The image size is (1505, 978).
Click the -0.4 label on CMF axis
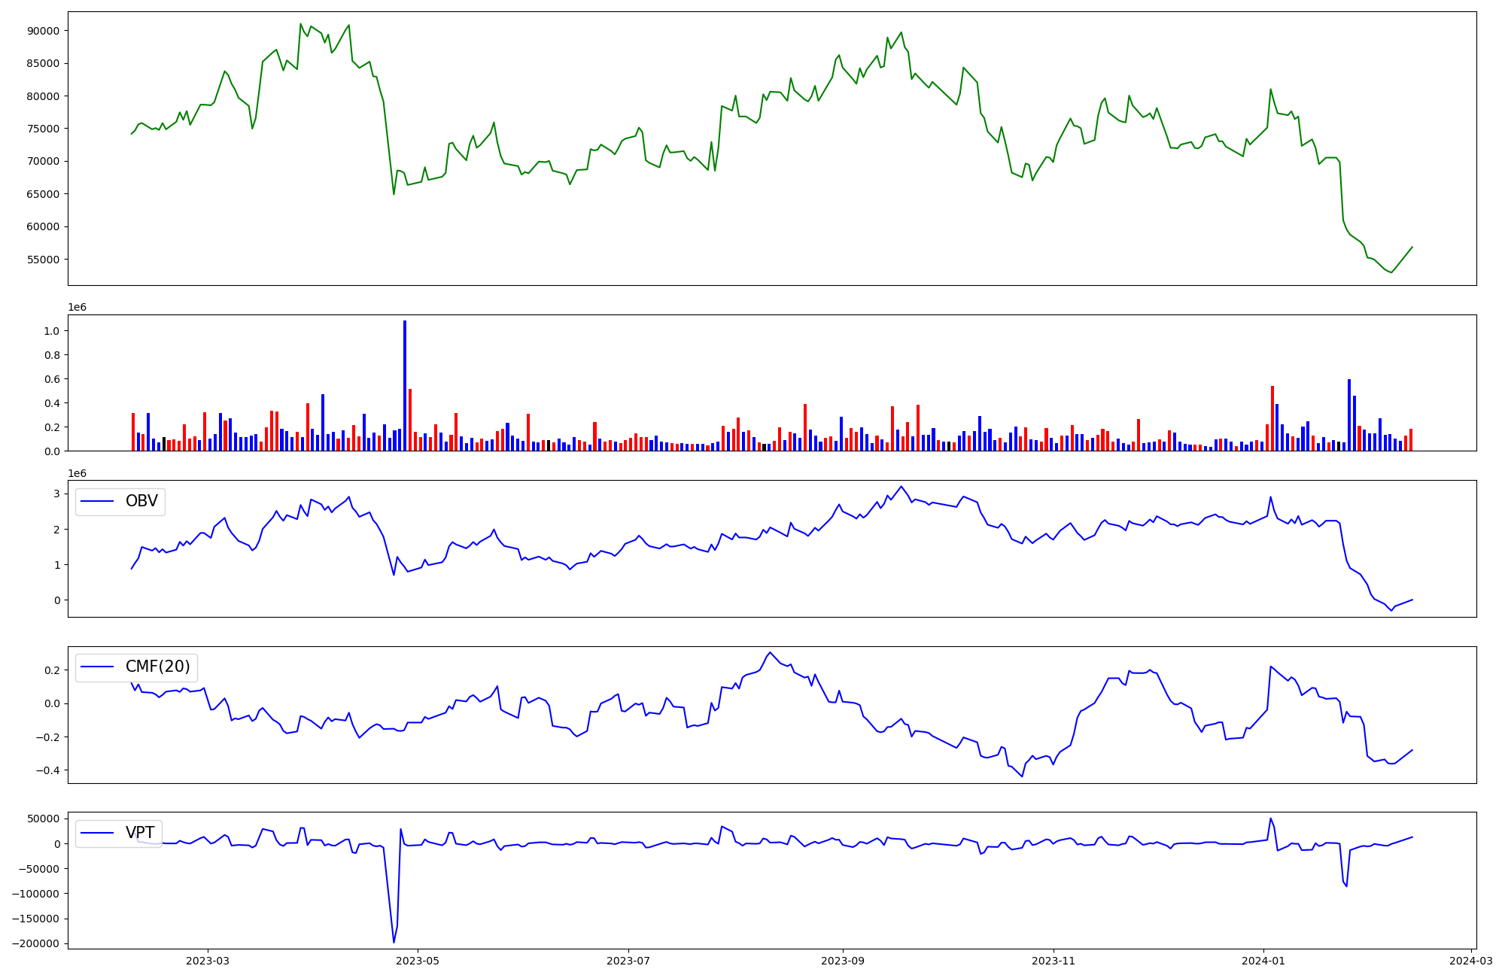49,770
